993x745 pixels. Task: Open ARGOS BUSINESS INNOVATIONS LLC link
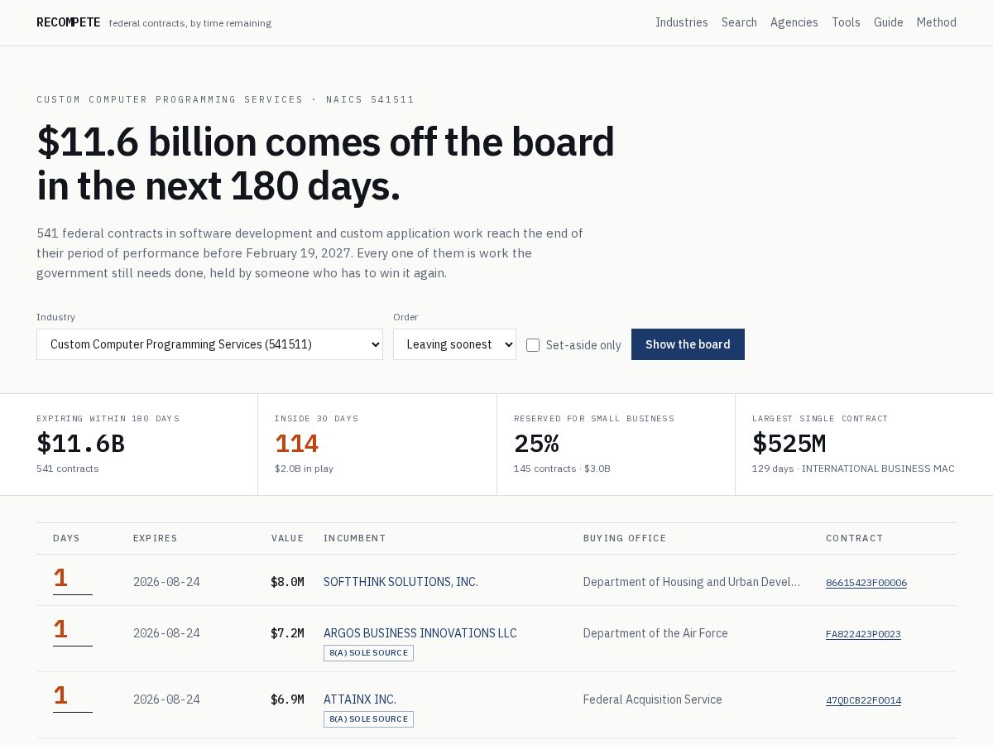point(420,633)
